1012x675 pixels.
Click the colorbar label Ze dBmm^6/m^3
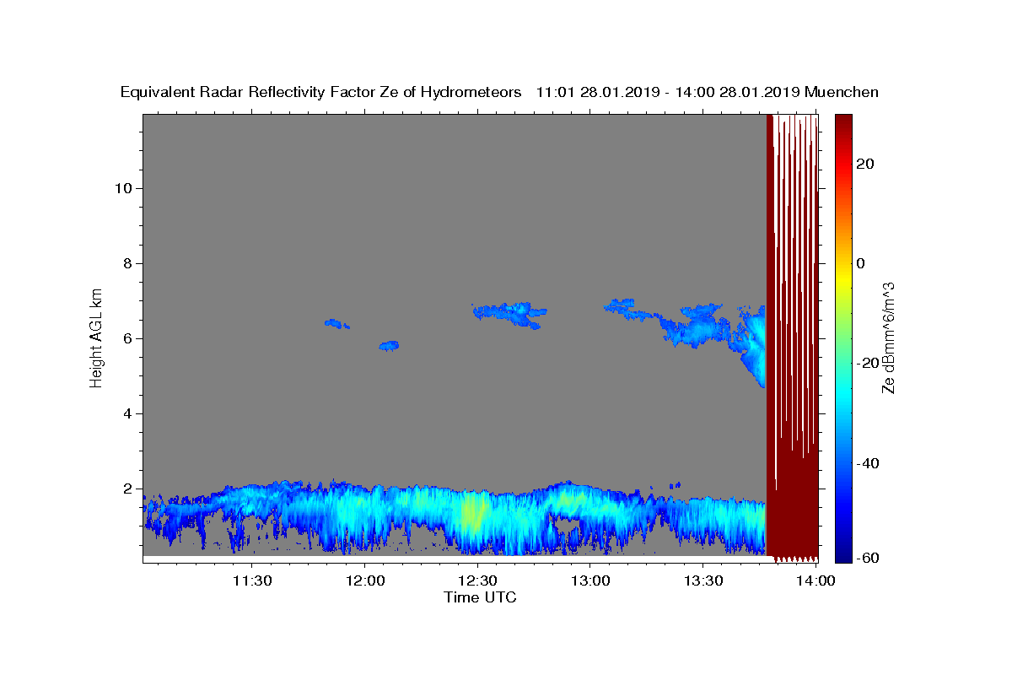click(888, 338)
